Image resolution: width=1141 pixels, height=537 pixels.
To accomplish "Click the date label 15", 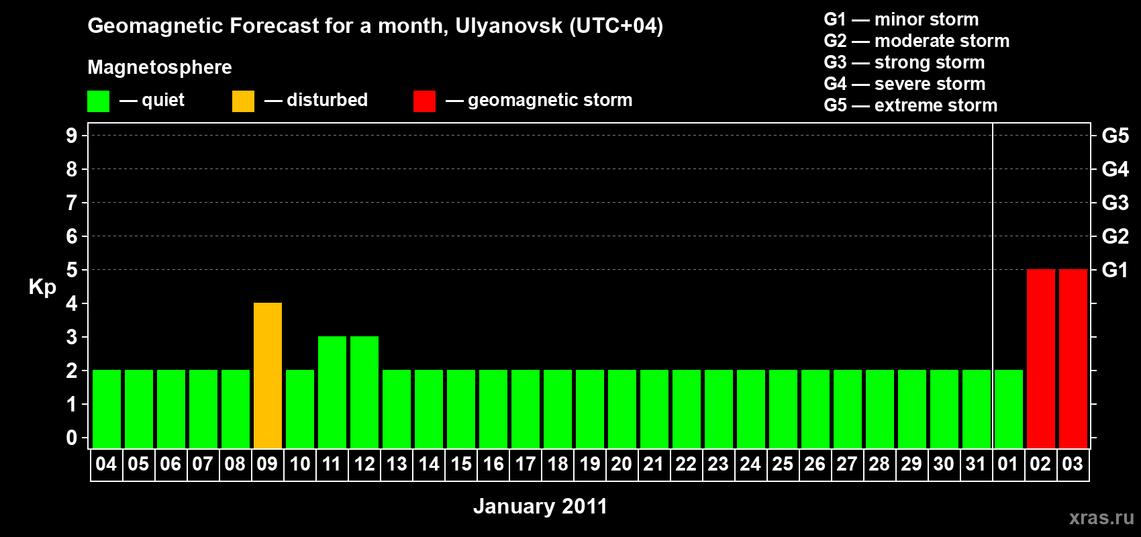I will click(x=461, y=465).
